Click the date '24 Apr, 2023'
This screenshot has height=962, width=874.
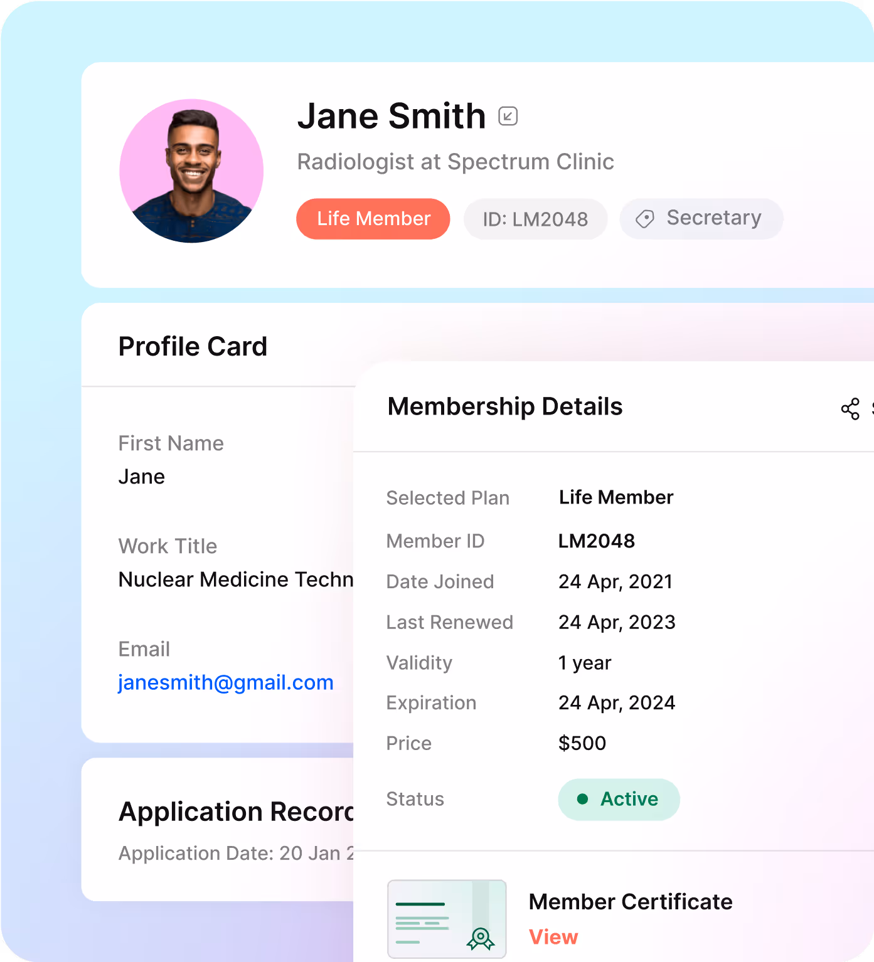[617, 622]
